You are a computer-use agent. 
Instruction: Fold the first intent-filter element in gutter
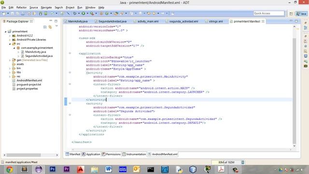point(70,84)
